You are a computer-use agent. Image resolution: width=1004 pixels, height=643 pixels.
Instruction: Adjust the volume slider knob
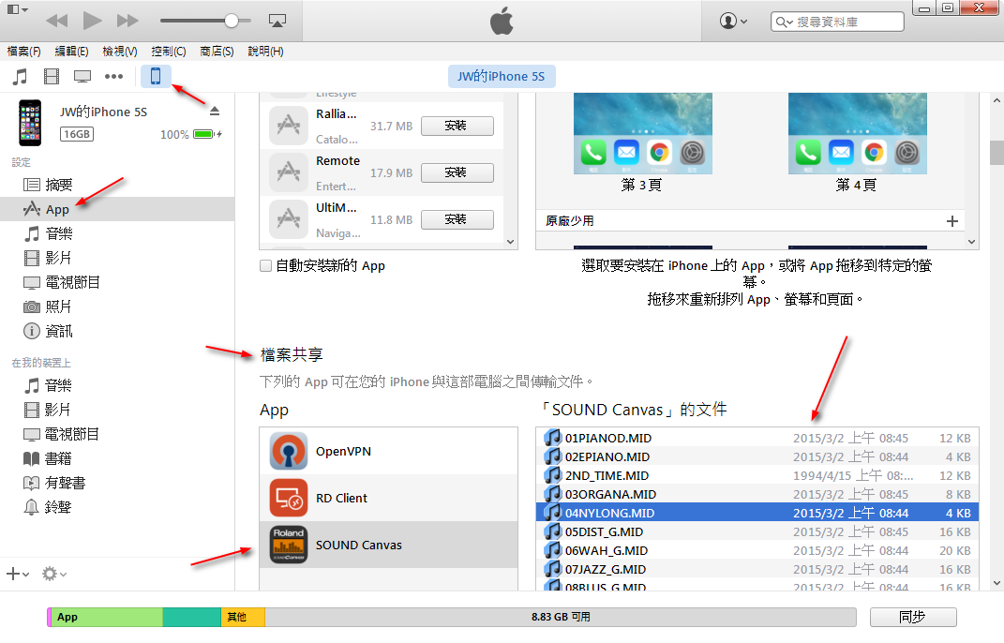232,21
